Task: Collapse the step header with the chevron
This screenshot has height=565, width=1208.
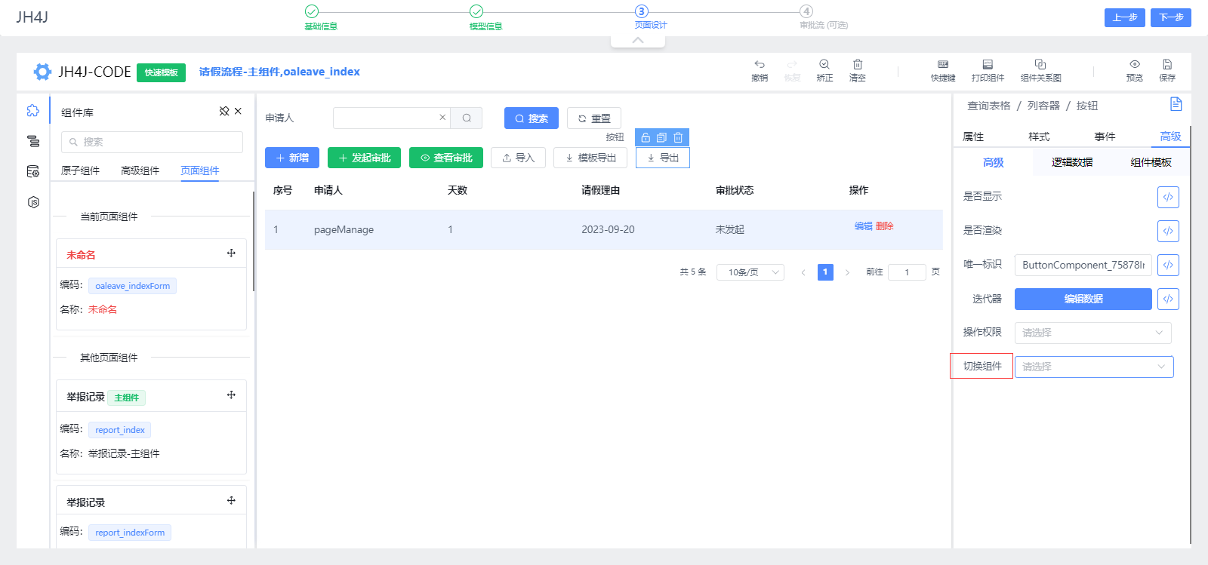Action: [x=638, y=41]
